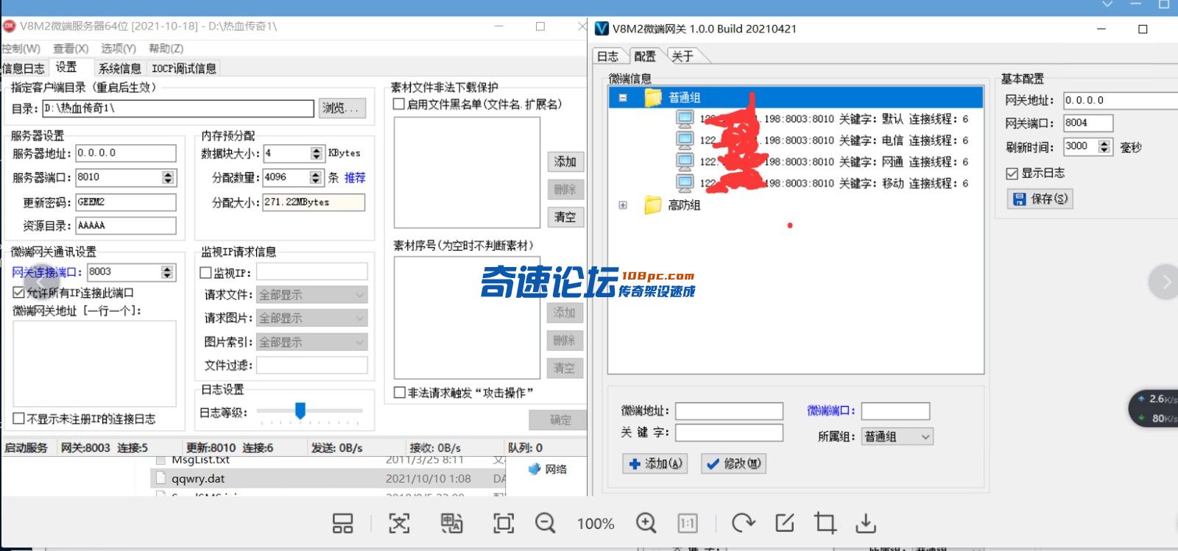1178x551 pixels.
Task: Click the 高防组 folder icon
Action: point(652,205)
